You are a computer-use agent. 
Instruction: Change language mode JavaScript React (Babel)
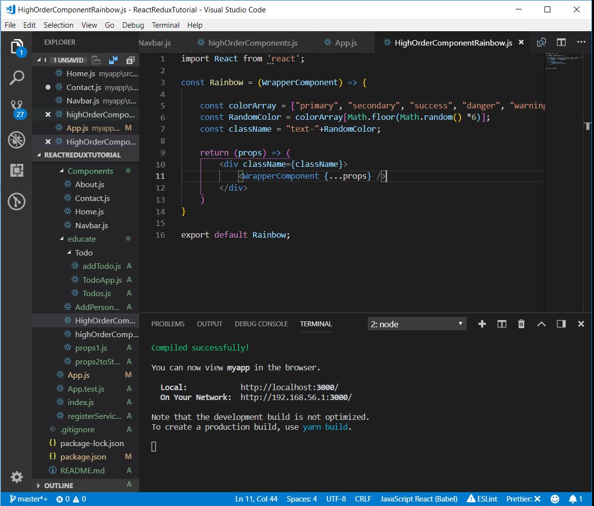coord(419,499)
